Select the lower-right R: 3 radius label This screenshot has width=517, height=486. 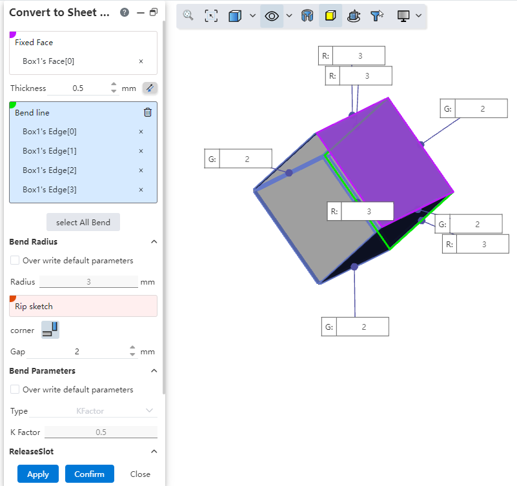pyautogui.click(x=476, y=245)
